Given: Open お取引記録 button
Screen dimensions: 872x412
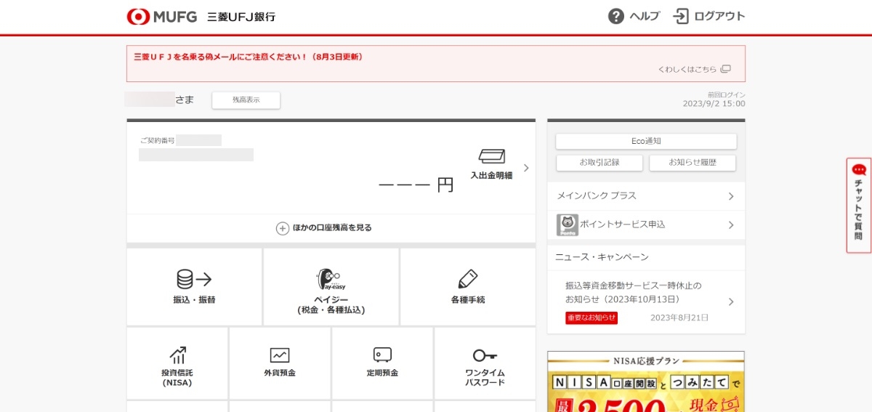Looking at the screenshot, I should pos(599,163).
